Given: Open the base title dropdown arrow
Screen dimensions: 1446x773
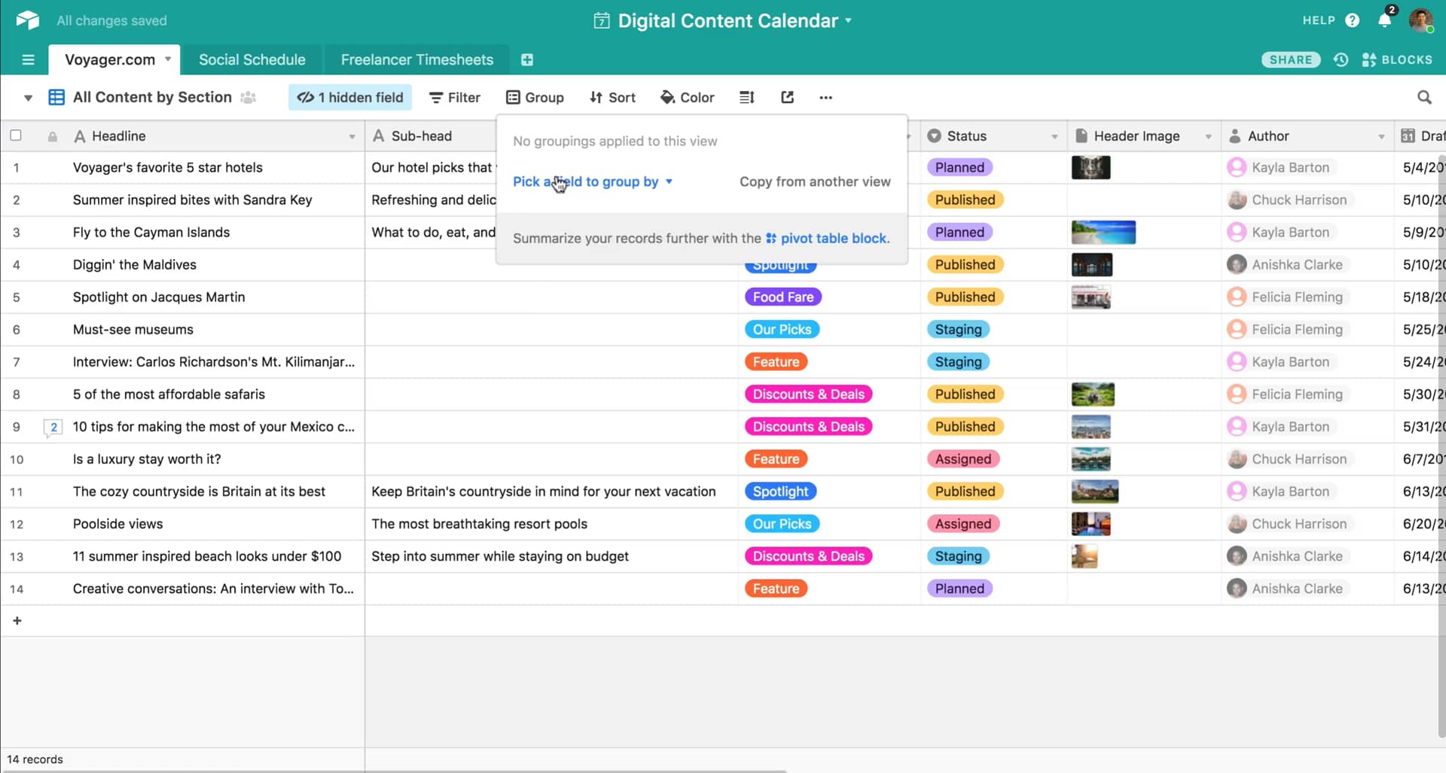Looking at the screenshot, I should point(849,20).
